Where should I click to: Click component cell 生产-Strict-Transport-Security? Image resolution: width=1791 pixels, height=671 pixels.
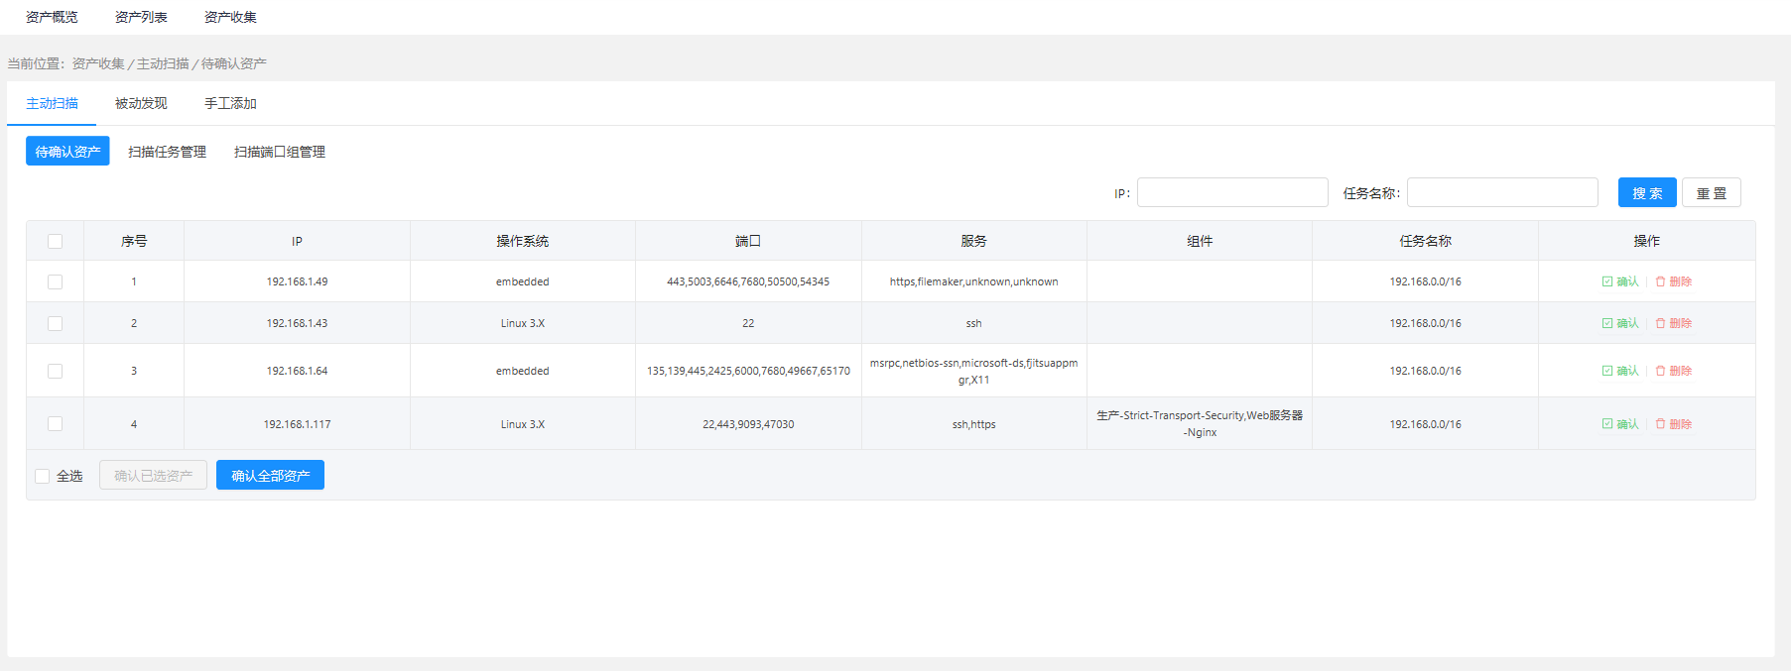click(1200, 423)
